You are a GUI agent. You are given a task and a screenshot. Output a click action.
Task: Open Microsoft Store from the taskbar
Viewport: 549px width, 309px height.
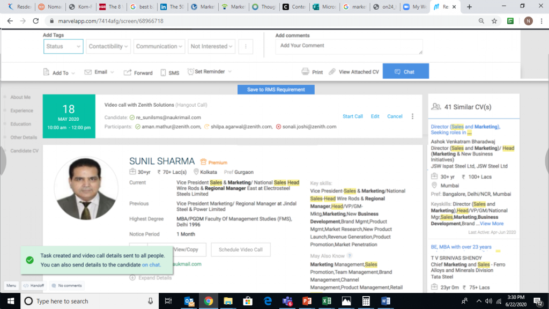coord(248,301)
